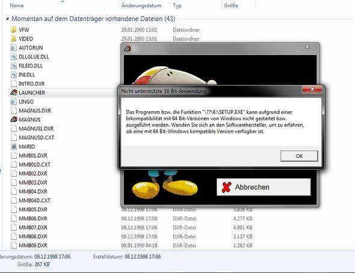Screen dimensions: 355x273
Task: Click the VFW folder icon
Action: click(14, 29)
